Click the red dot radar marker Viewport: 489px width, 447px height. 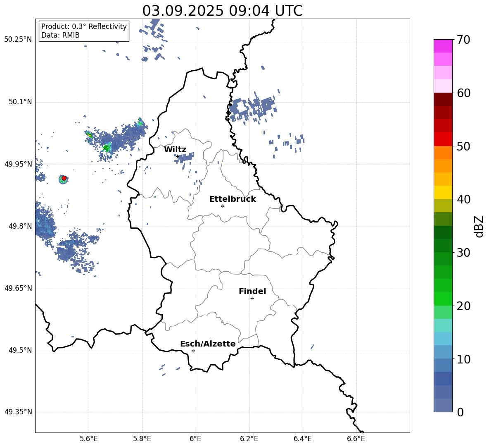point(64,178)
